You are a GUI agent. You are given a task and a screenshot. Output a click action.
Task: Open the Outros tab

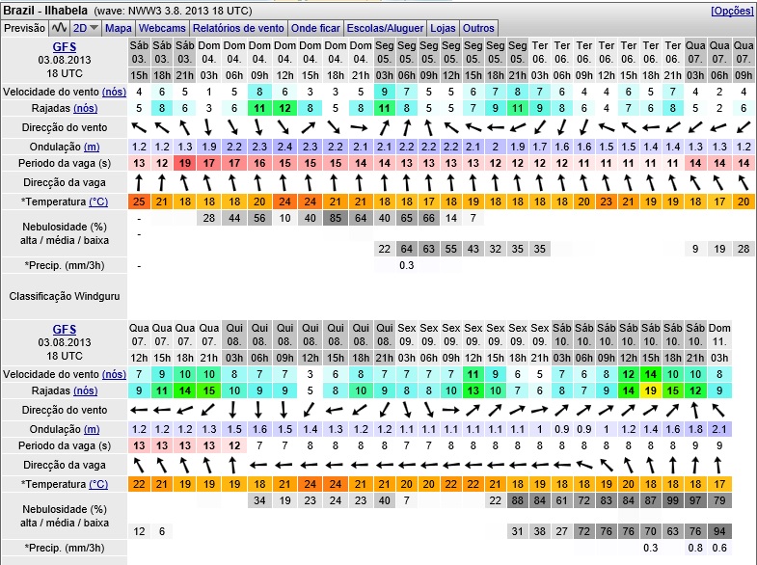(478, 28)
